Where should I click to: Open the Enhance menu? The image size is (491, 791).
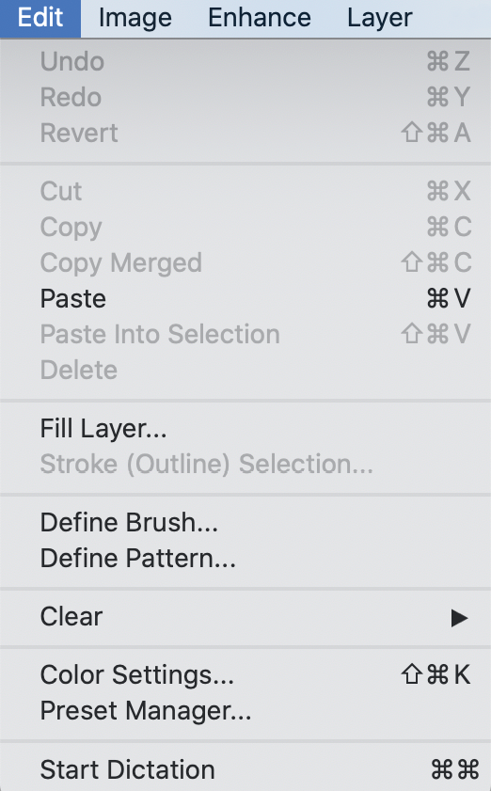260,18
